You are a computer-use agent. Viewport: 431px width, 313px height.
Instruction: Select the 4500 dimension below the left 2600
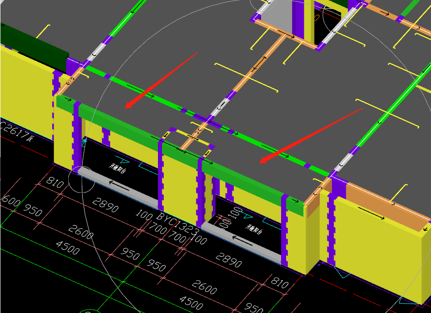pos(68,247)
